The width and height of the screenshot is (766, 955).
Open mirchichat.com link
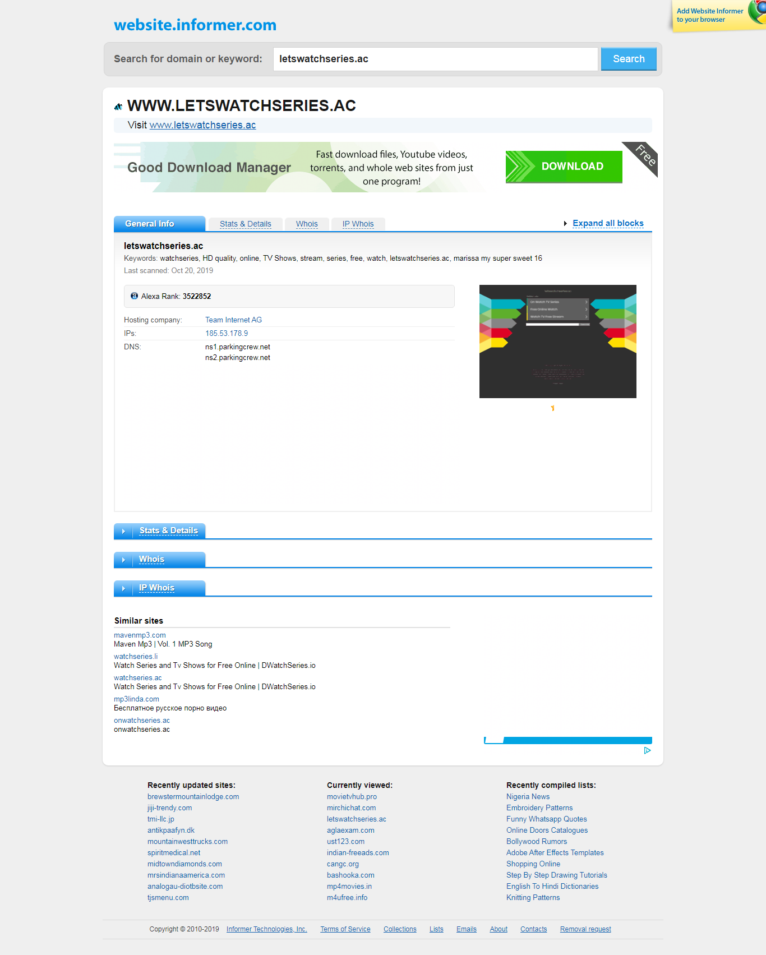[351, 808]
